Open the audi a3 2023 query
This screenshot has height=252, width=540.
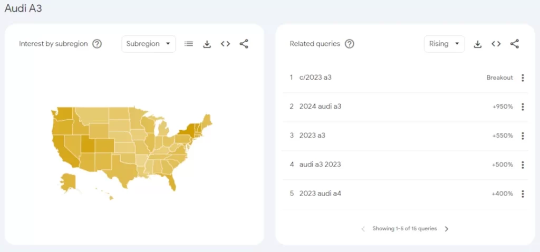click(x=320, y=164)
